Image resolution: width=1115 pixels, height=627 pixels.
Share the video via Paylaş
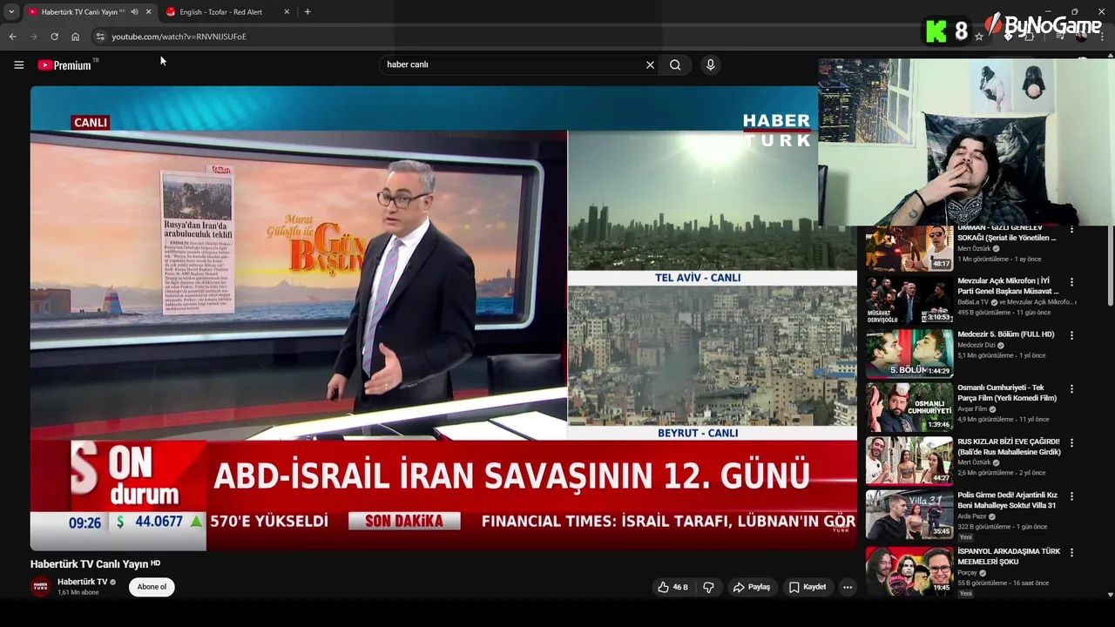[751, 587]
